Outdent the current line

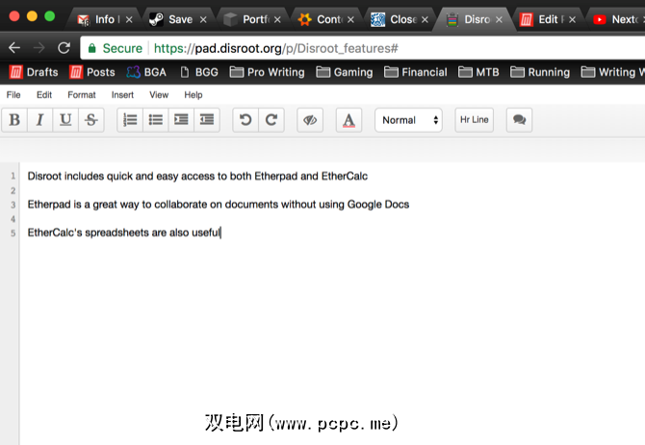pyautogui.click(x=207, y=120)
